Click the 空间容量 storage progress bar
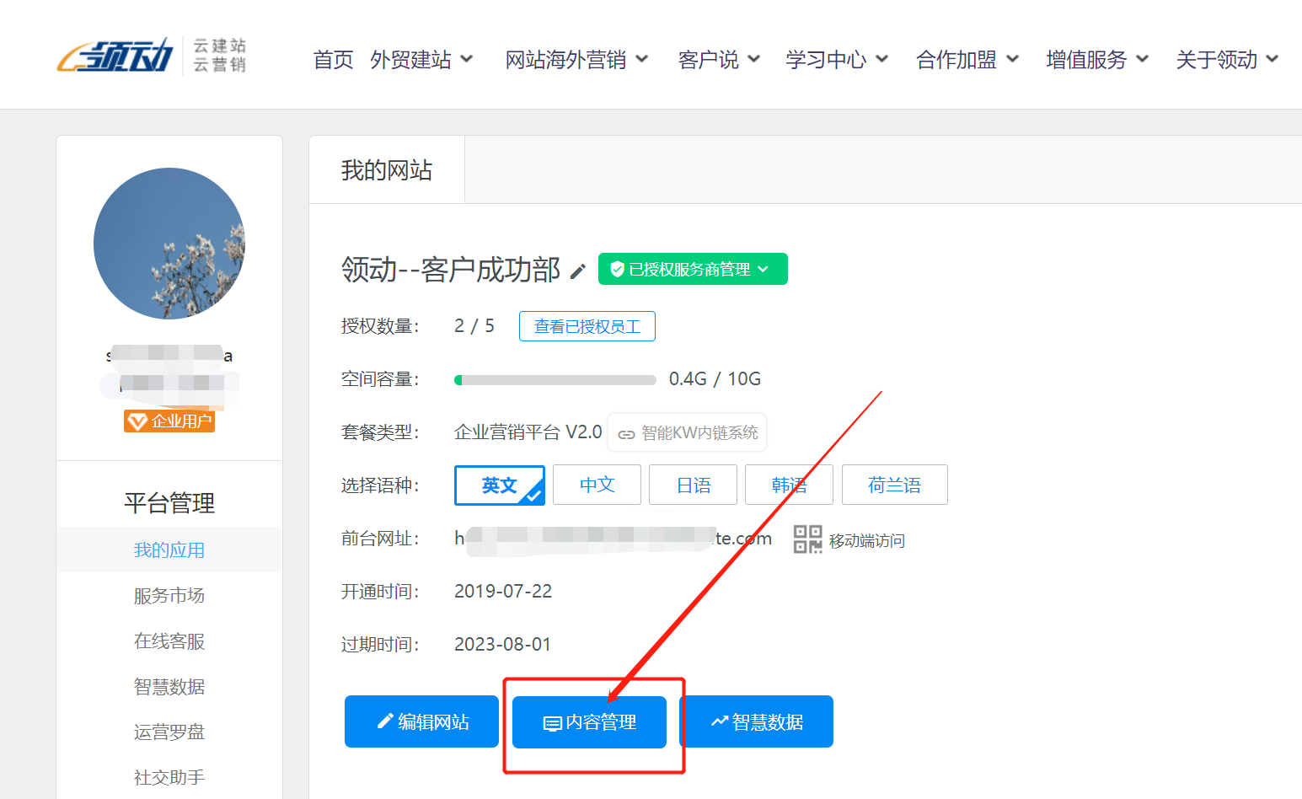This screenshot has height=799, width=1302. [x=555, y=380]
